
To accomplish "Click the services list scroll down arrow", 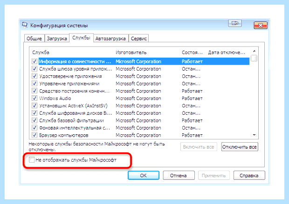I will point(255,135).
